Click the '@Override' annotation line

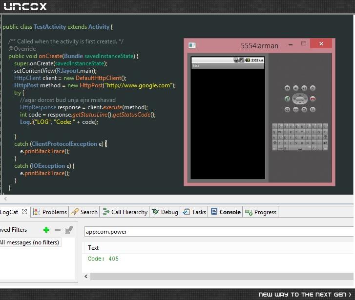click(22, 49)
